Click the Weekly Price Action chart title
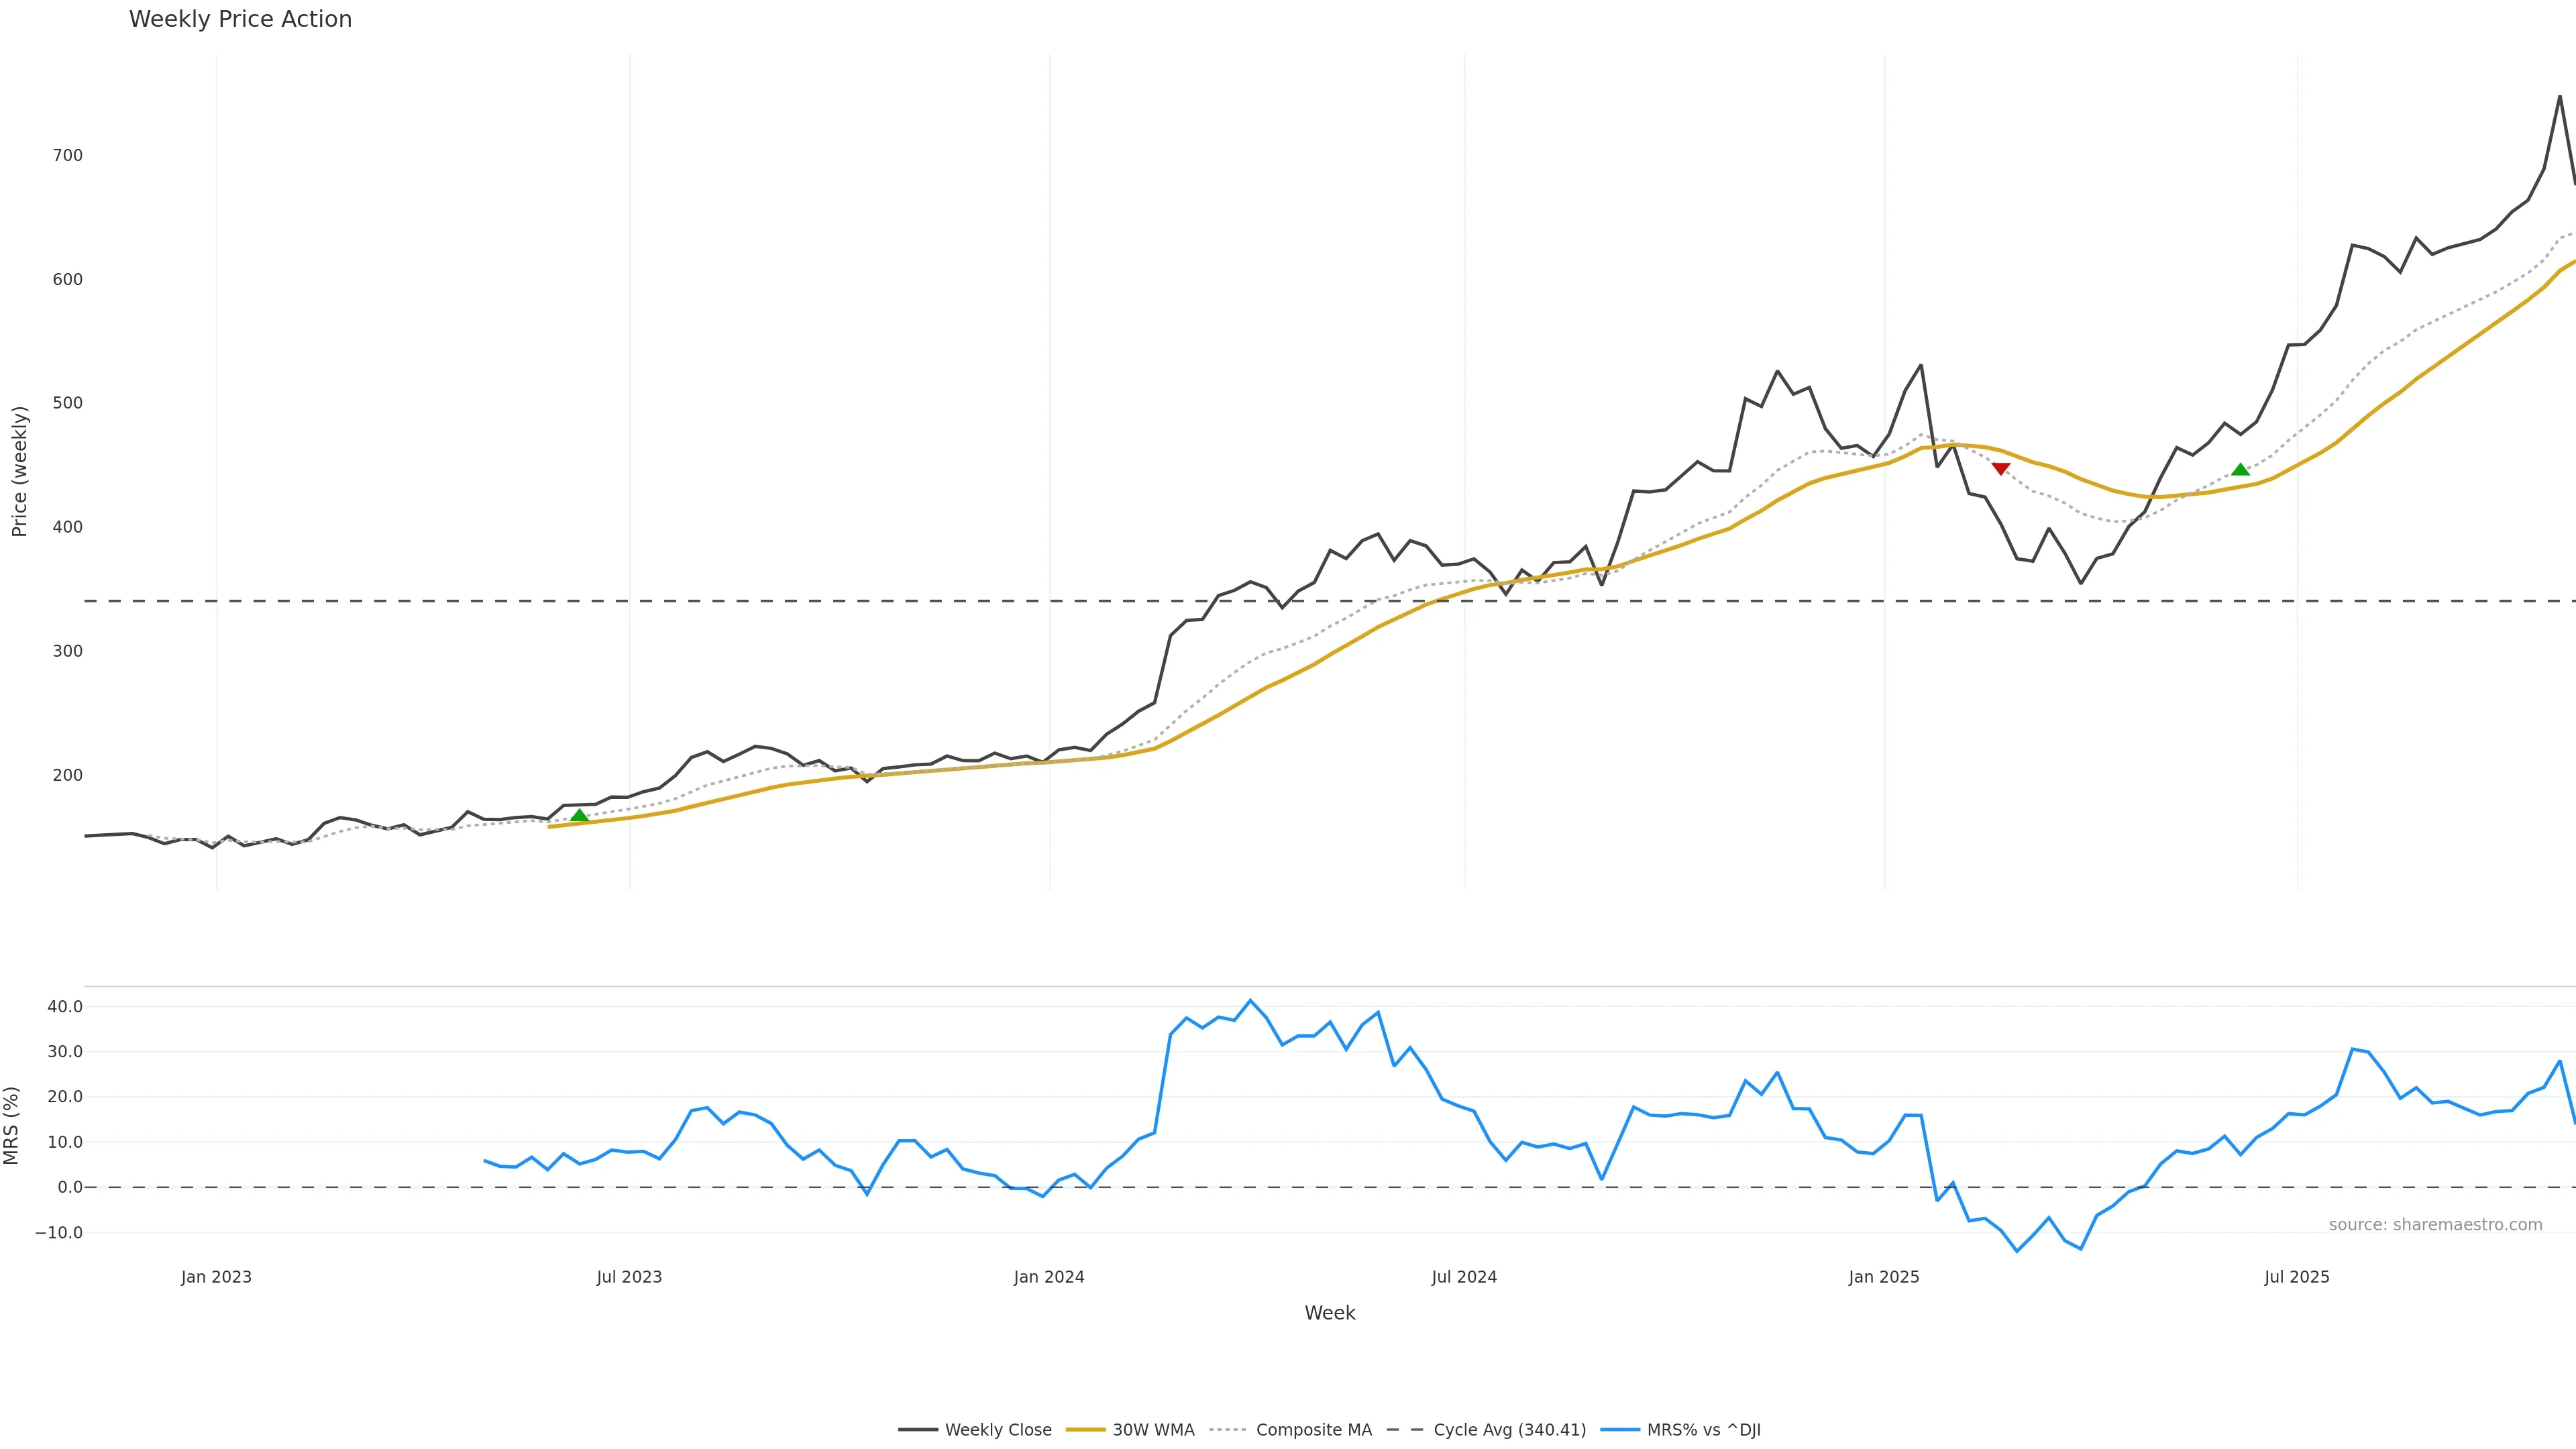The height and width of the screenshot is (1449, 2576). [240, 19]
